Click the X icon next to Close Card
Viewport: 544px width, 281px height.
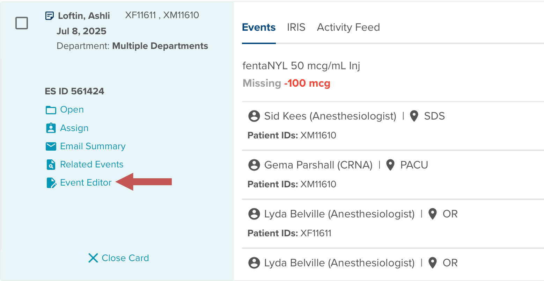(x=93, y=258)
